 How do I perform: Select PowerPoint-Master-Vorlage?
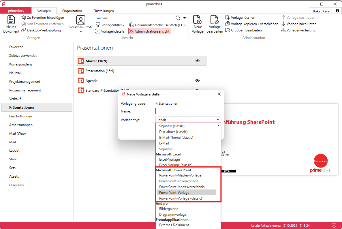180,175
